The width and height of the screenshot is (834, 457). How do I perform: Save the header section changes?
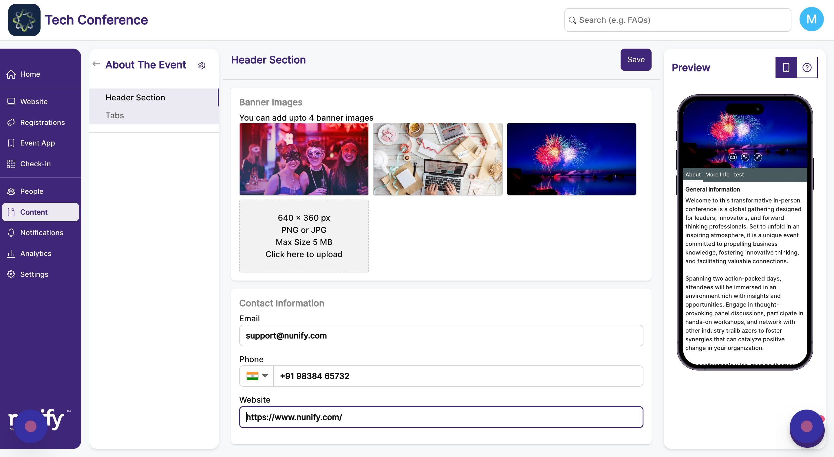point(636,60)
